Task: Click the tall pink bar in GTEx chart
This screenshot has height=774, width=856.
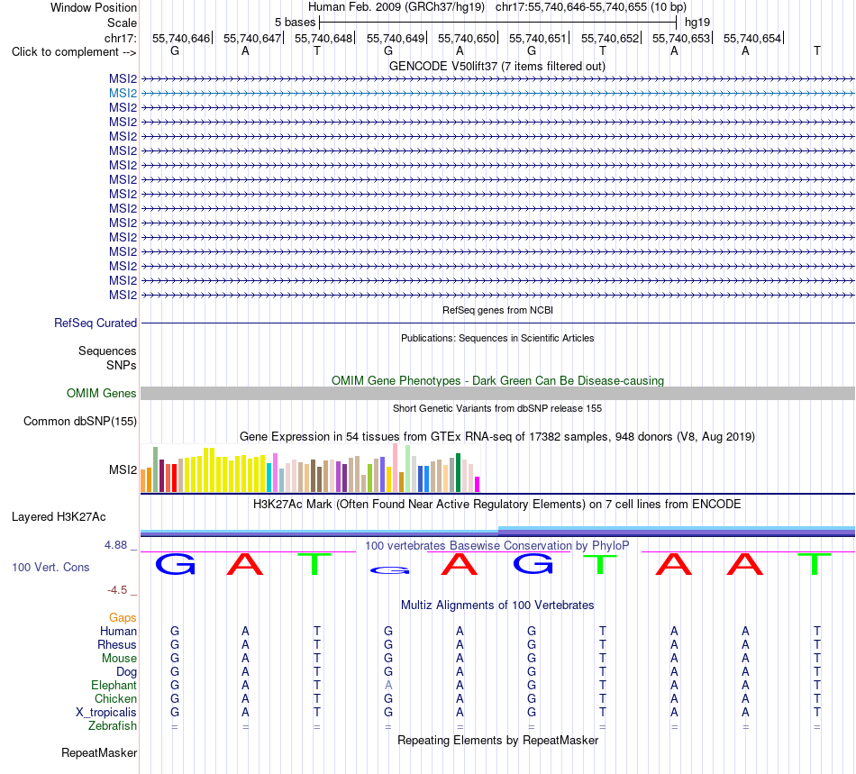Action: tap(396, 468)
